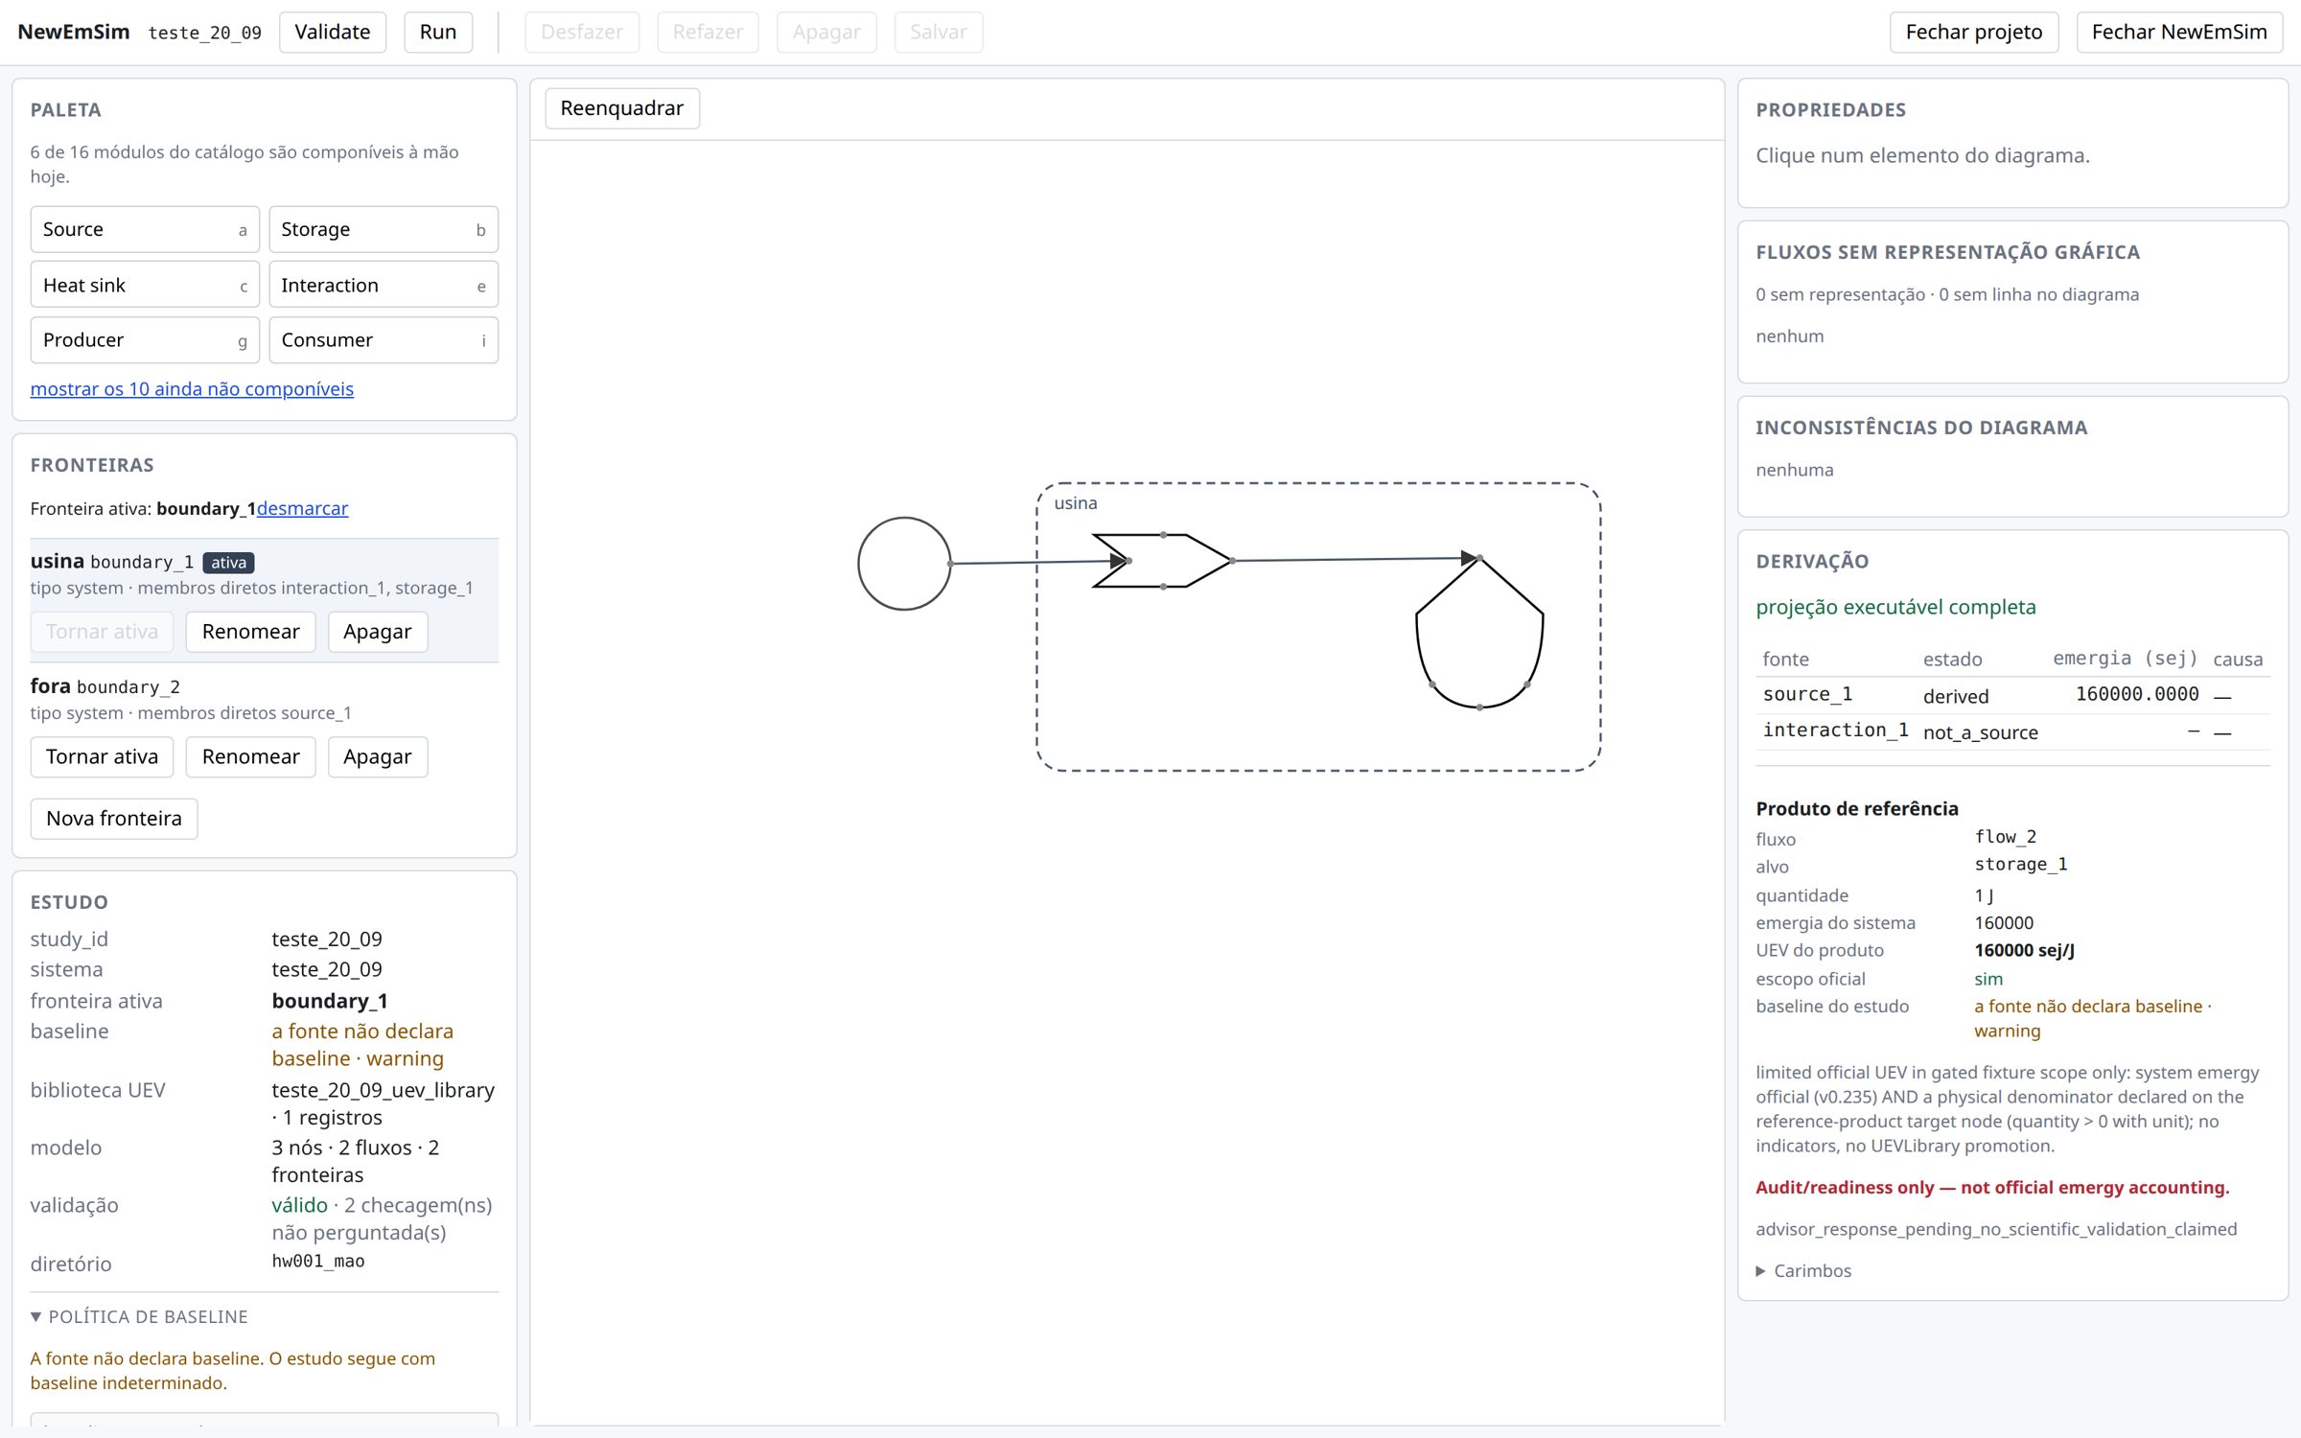
Task: Click the Desfazer toolbar button
Action: [582, 32]
